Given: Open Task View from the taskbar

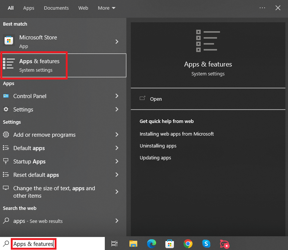Looking at the screenshot, I should click(x=114, y=244).
